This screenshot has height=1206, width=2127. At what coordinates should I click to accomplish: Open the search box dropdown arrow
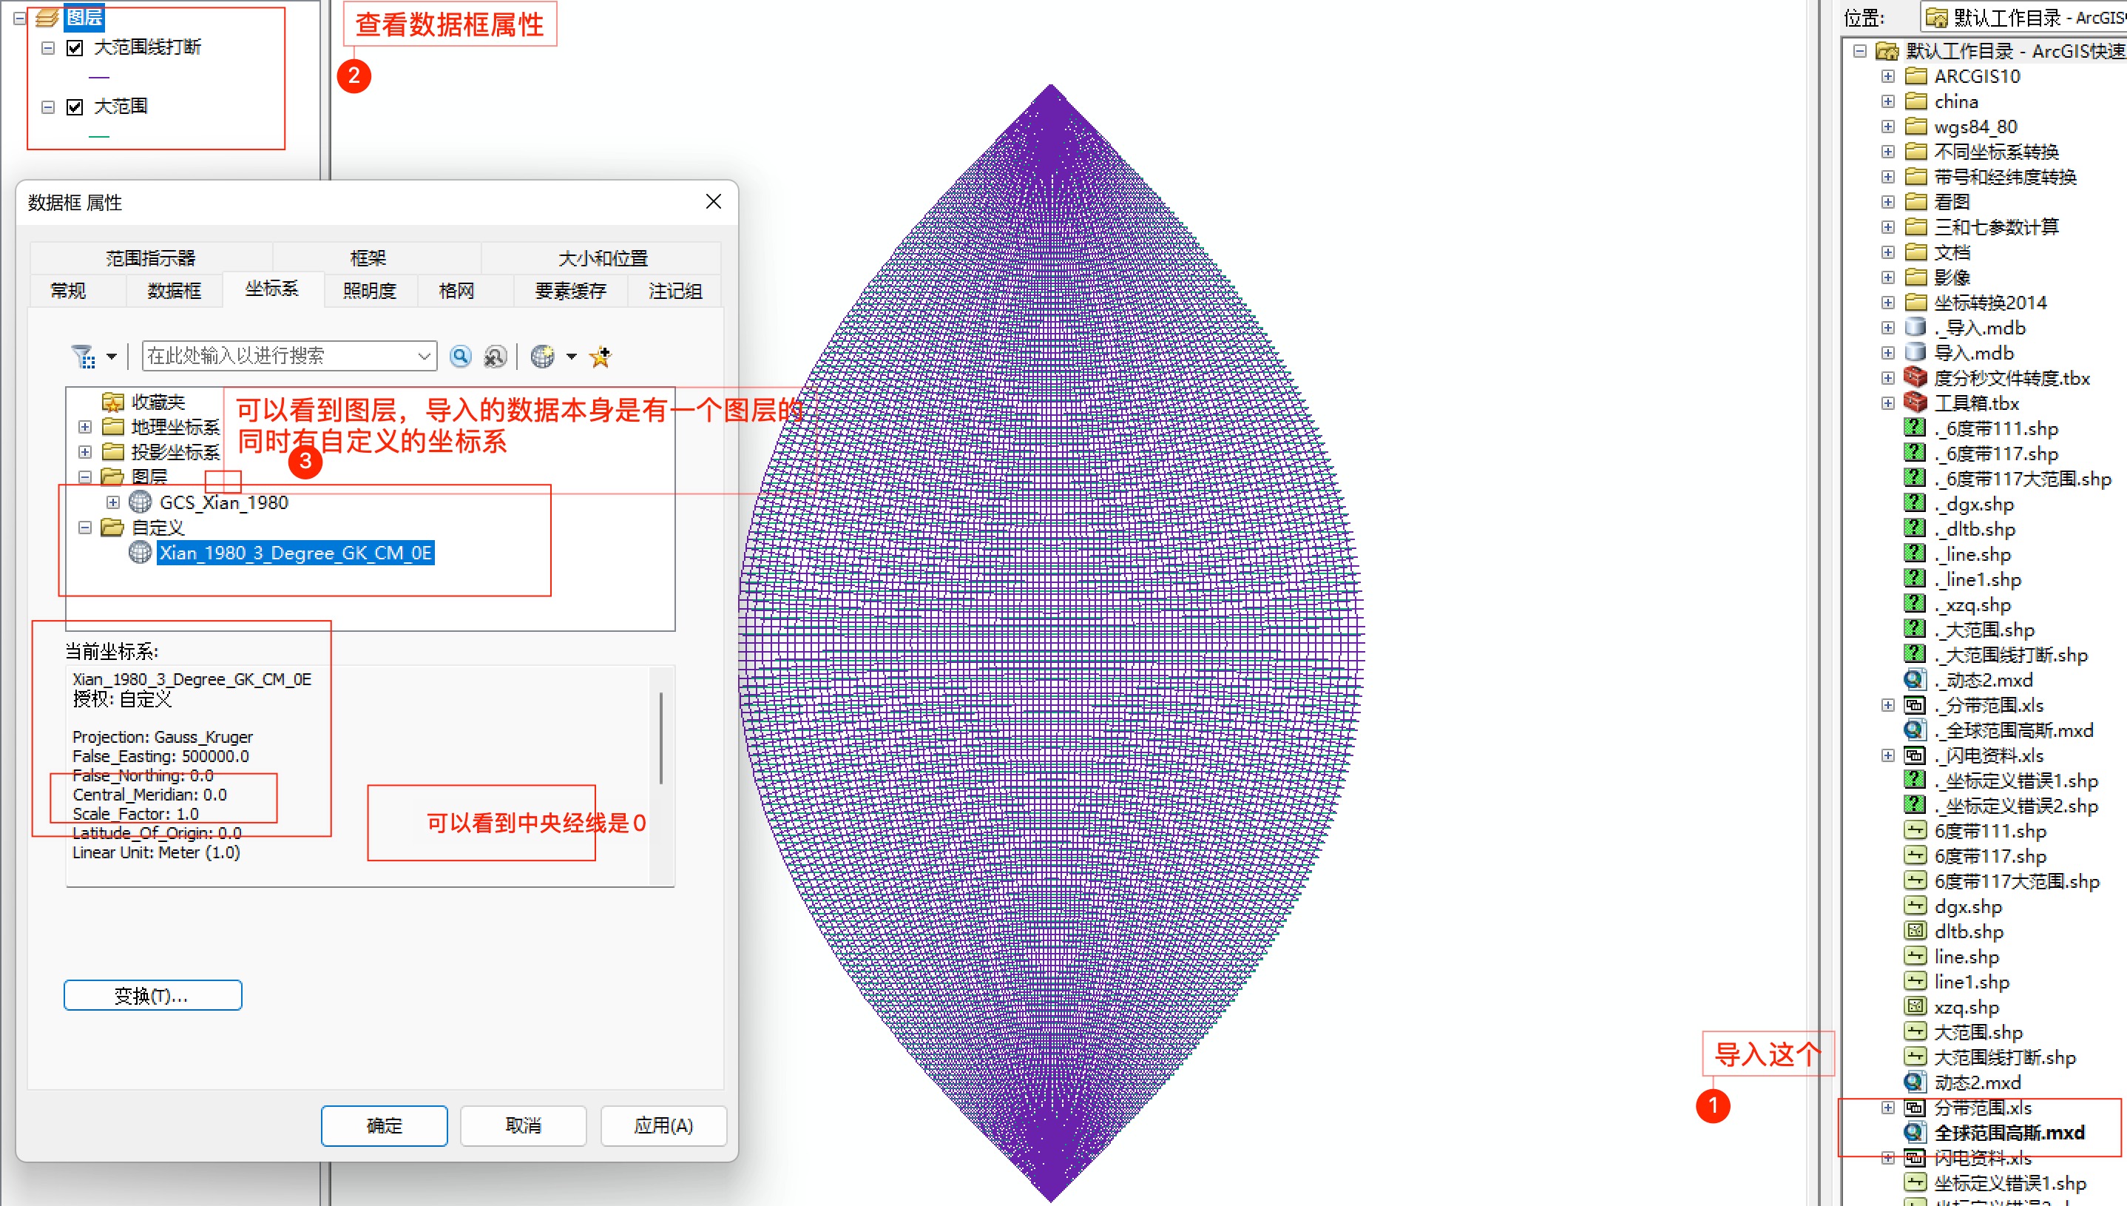(424, 356)
